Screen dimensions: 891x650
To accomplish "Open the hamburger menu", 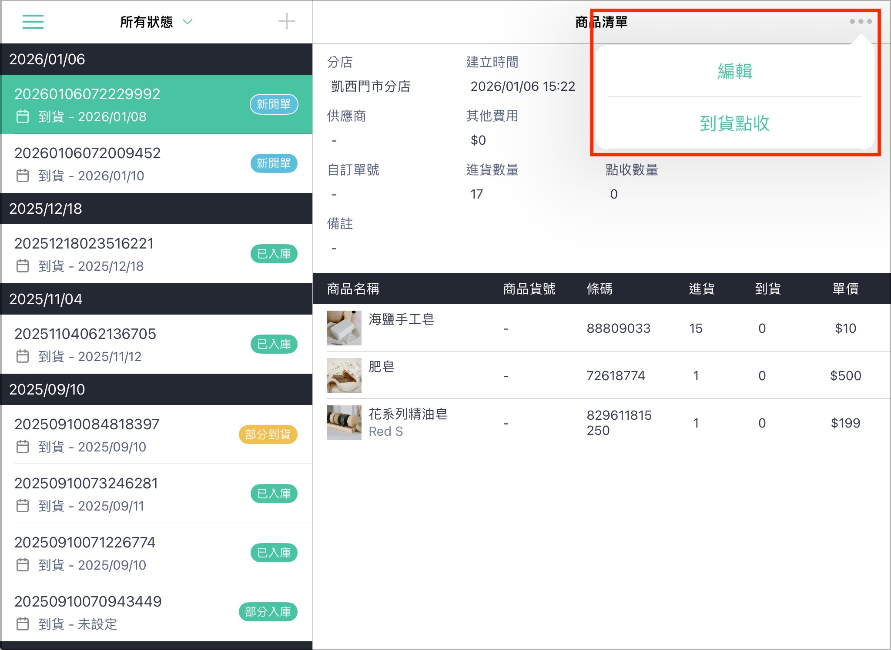I will pyautogui.click(x=33, y=22).
